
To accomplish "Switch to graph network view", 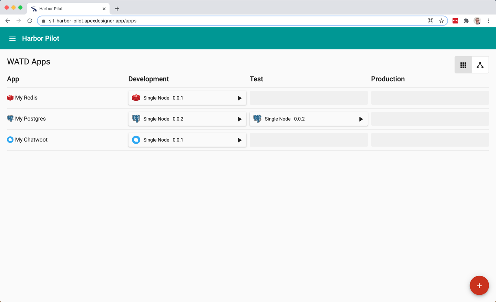I will (480, 65).
